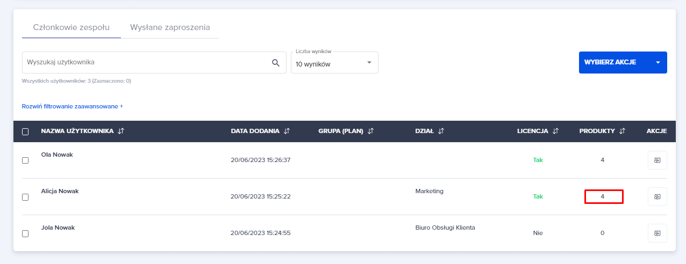Open the Liczba wyników dropdown
This screenshot has height=264, width=686.
[334, 63]
